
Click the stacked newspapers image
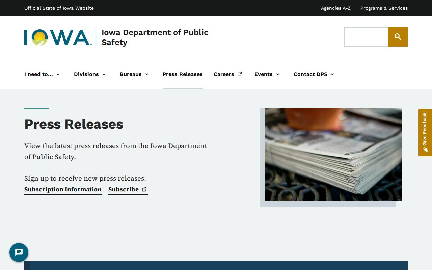coord(333,155)
